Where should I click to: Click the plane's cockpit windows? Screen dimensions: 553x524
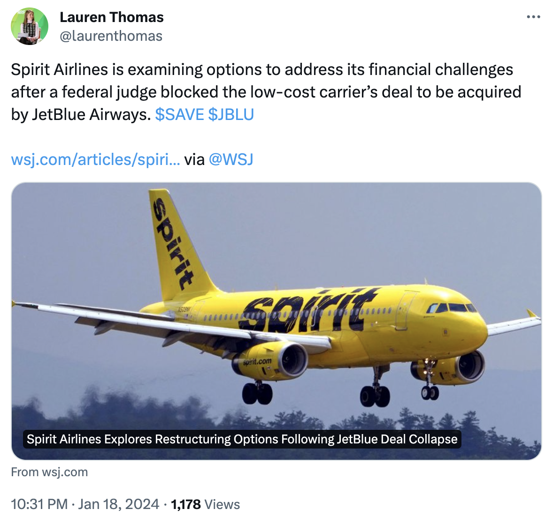coord(452,307)
